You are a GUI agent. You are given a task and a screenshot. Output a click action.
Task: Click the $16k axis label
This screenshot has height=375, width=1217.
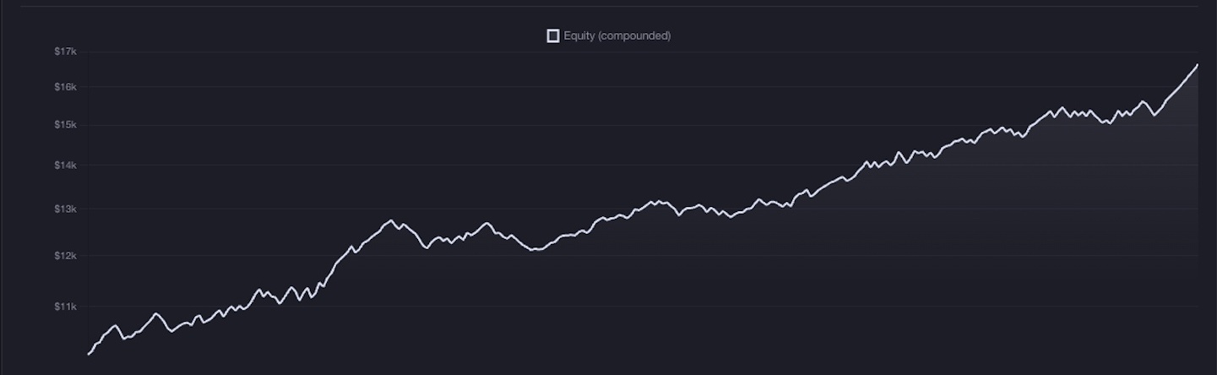click(66, 87)
